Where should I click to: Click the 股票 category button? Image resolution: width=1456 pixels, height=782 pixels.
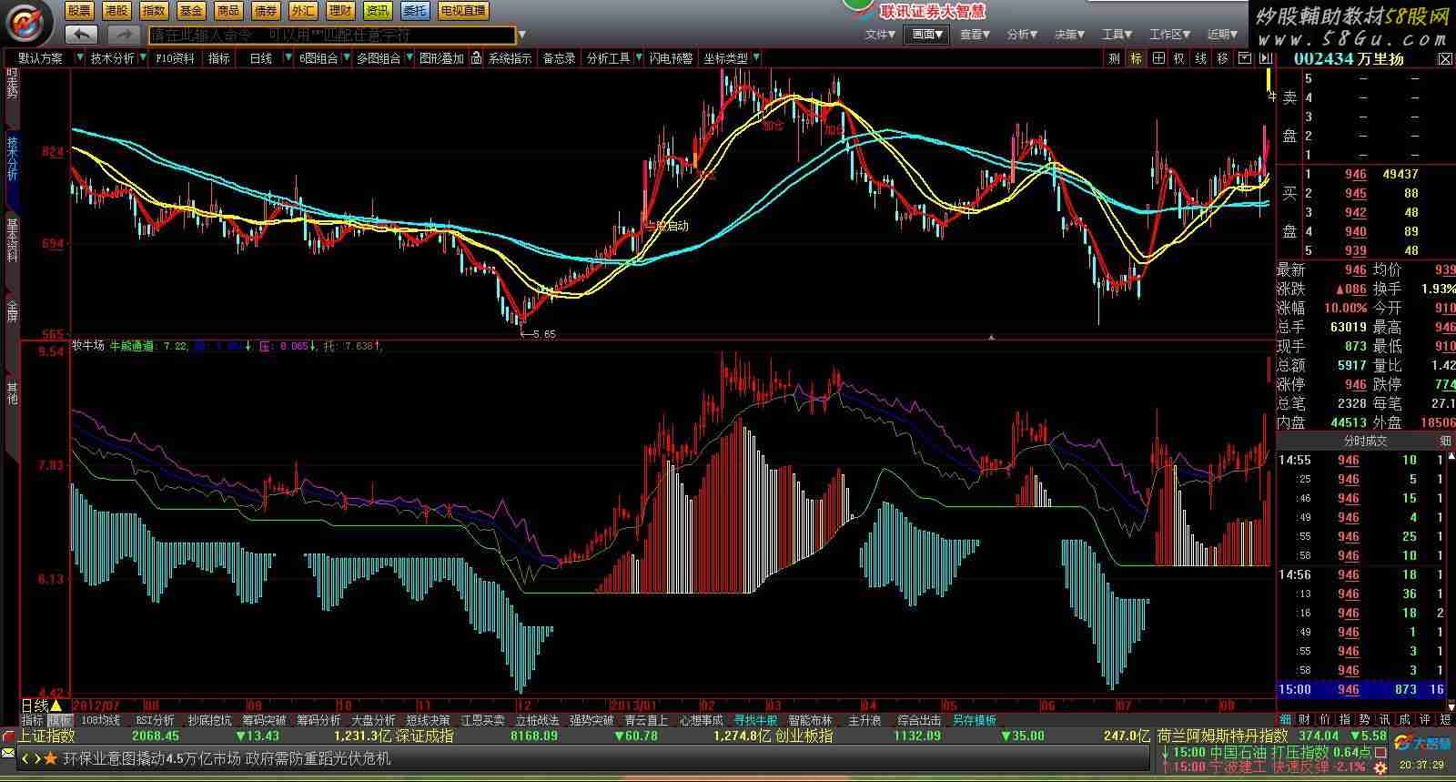click(79, 11)
